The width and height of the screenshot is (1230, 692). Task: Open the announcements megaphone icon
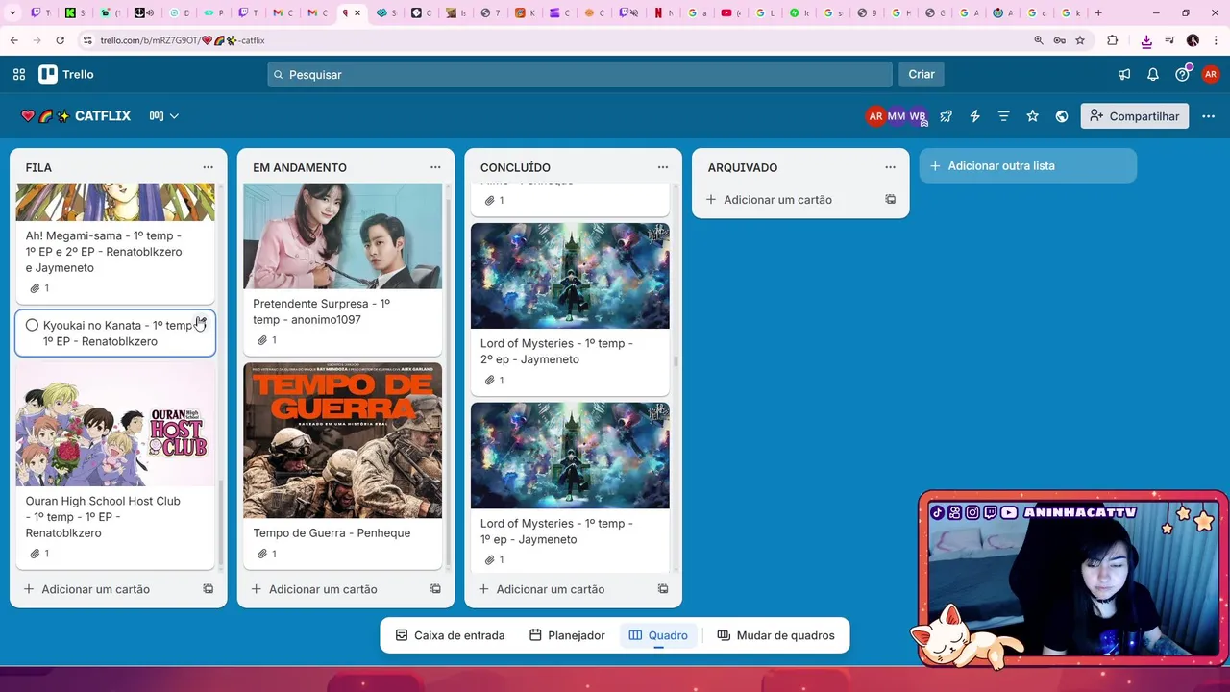pos(1124,74)
